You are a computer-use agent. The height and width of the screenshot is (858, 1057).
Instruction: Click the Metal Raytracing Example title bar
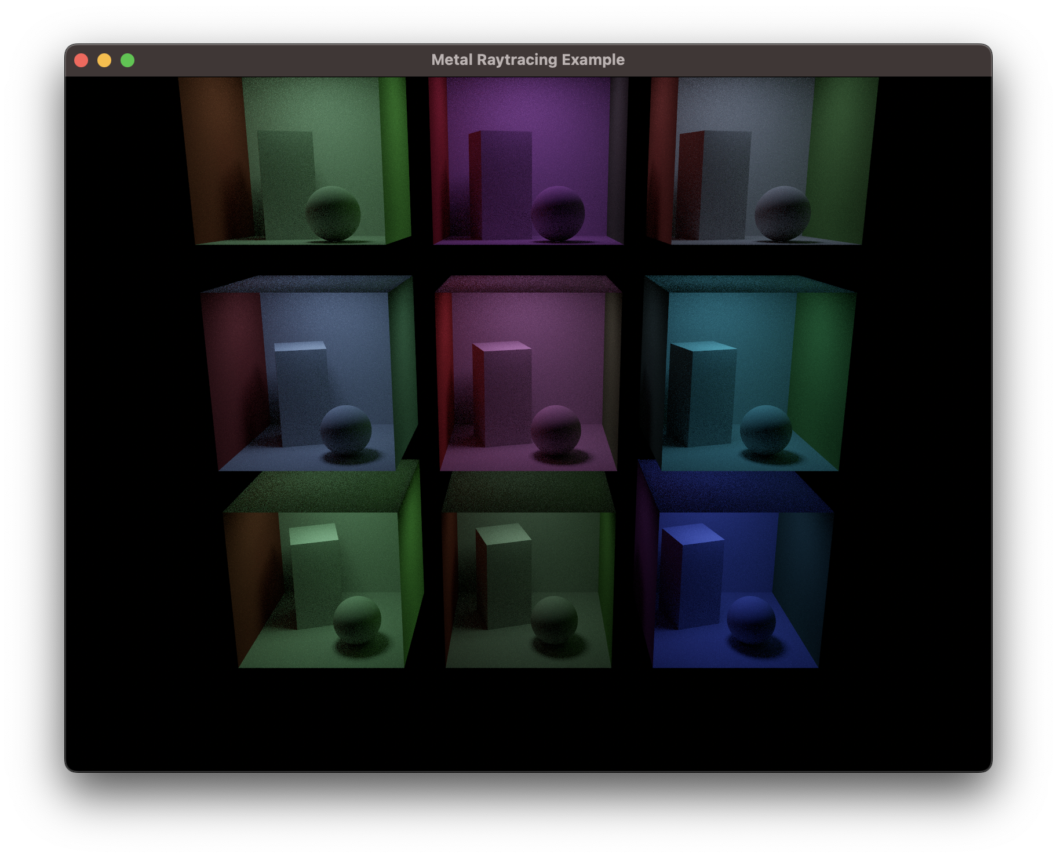pos(528,59)
